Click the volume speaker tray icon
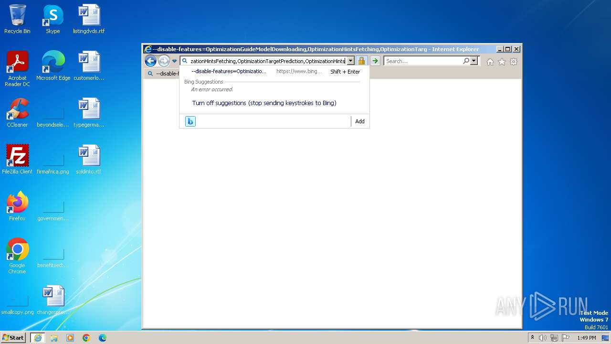This screenshot has height=344, width=611. click(x=543, y=338)
